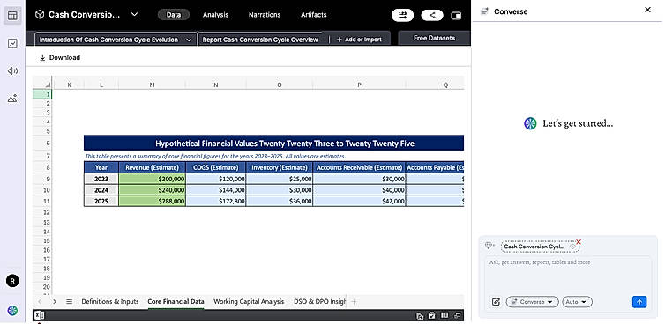
Task: Toggle the data swap pill button
Action: click(402, 16)
